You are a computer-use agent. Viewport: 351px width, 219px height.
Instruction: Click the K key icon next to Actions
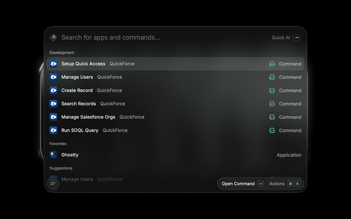pyautogui.click(x=297, y=184)
